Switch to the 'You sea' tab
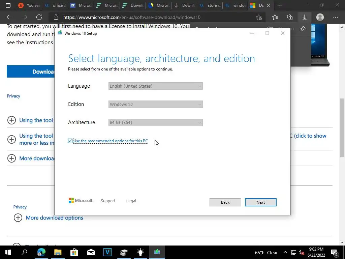 pyautogui.click(x=29, y=5)
